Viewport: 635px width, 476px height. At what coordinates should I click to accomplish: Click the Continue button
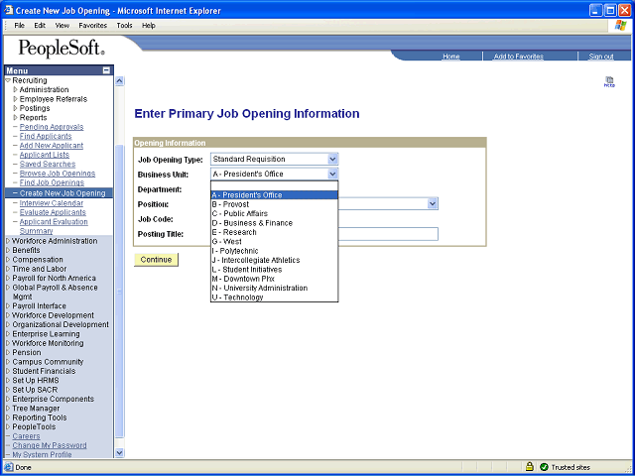click(x=156, y=260)
